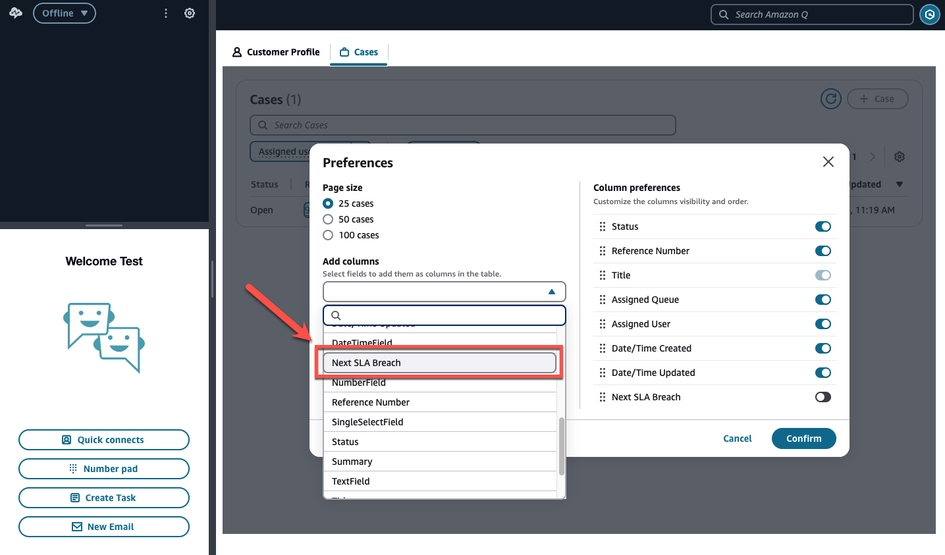This screenshot has width=945, height=555.
Task: Click drag handle beside Next SLA Breach
Action: (602, 397)
